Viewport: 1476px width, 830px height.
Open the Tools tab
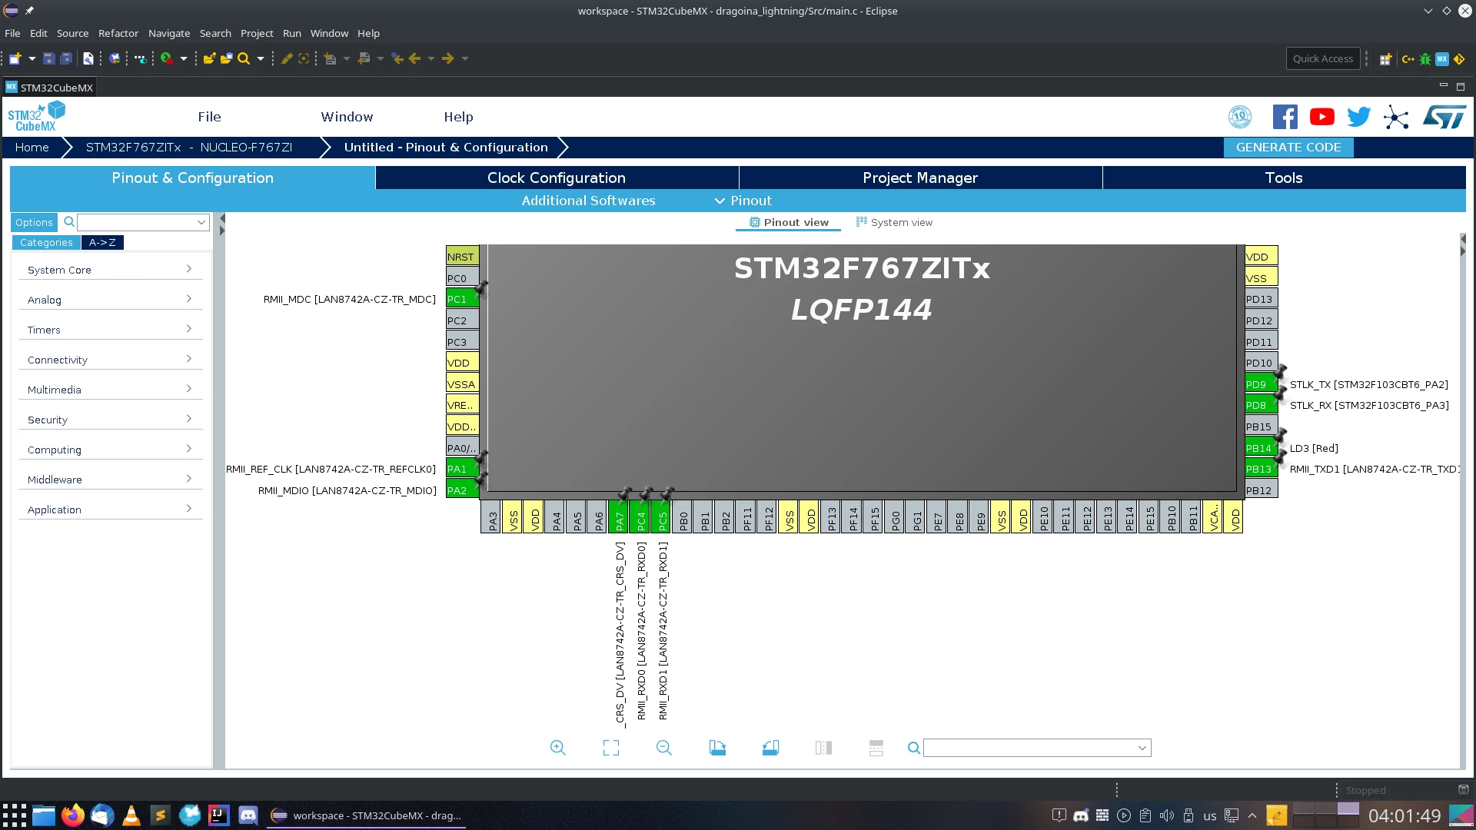coord(1284,178)
